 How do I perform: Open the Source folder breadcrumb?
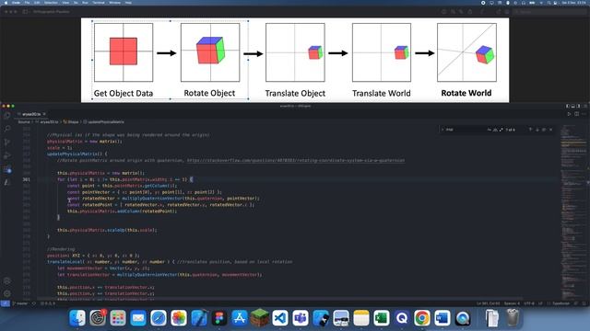(x=24, y=122)
